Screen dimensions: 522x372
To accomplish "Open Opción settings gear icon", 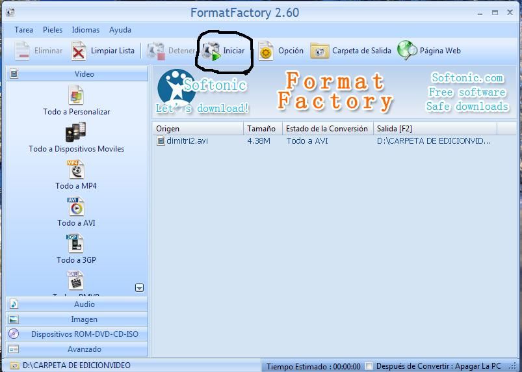I will [x=266, y=51].
